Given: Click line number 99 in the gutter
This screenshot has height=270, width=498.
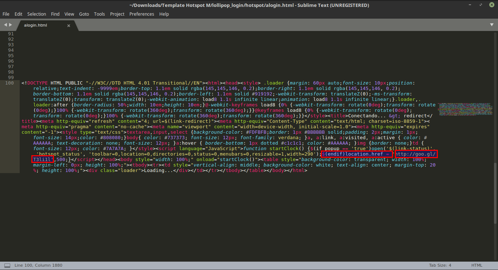Looking at the screenshot, I should (x=11, y=78).
